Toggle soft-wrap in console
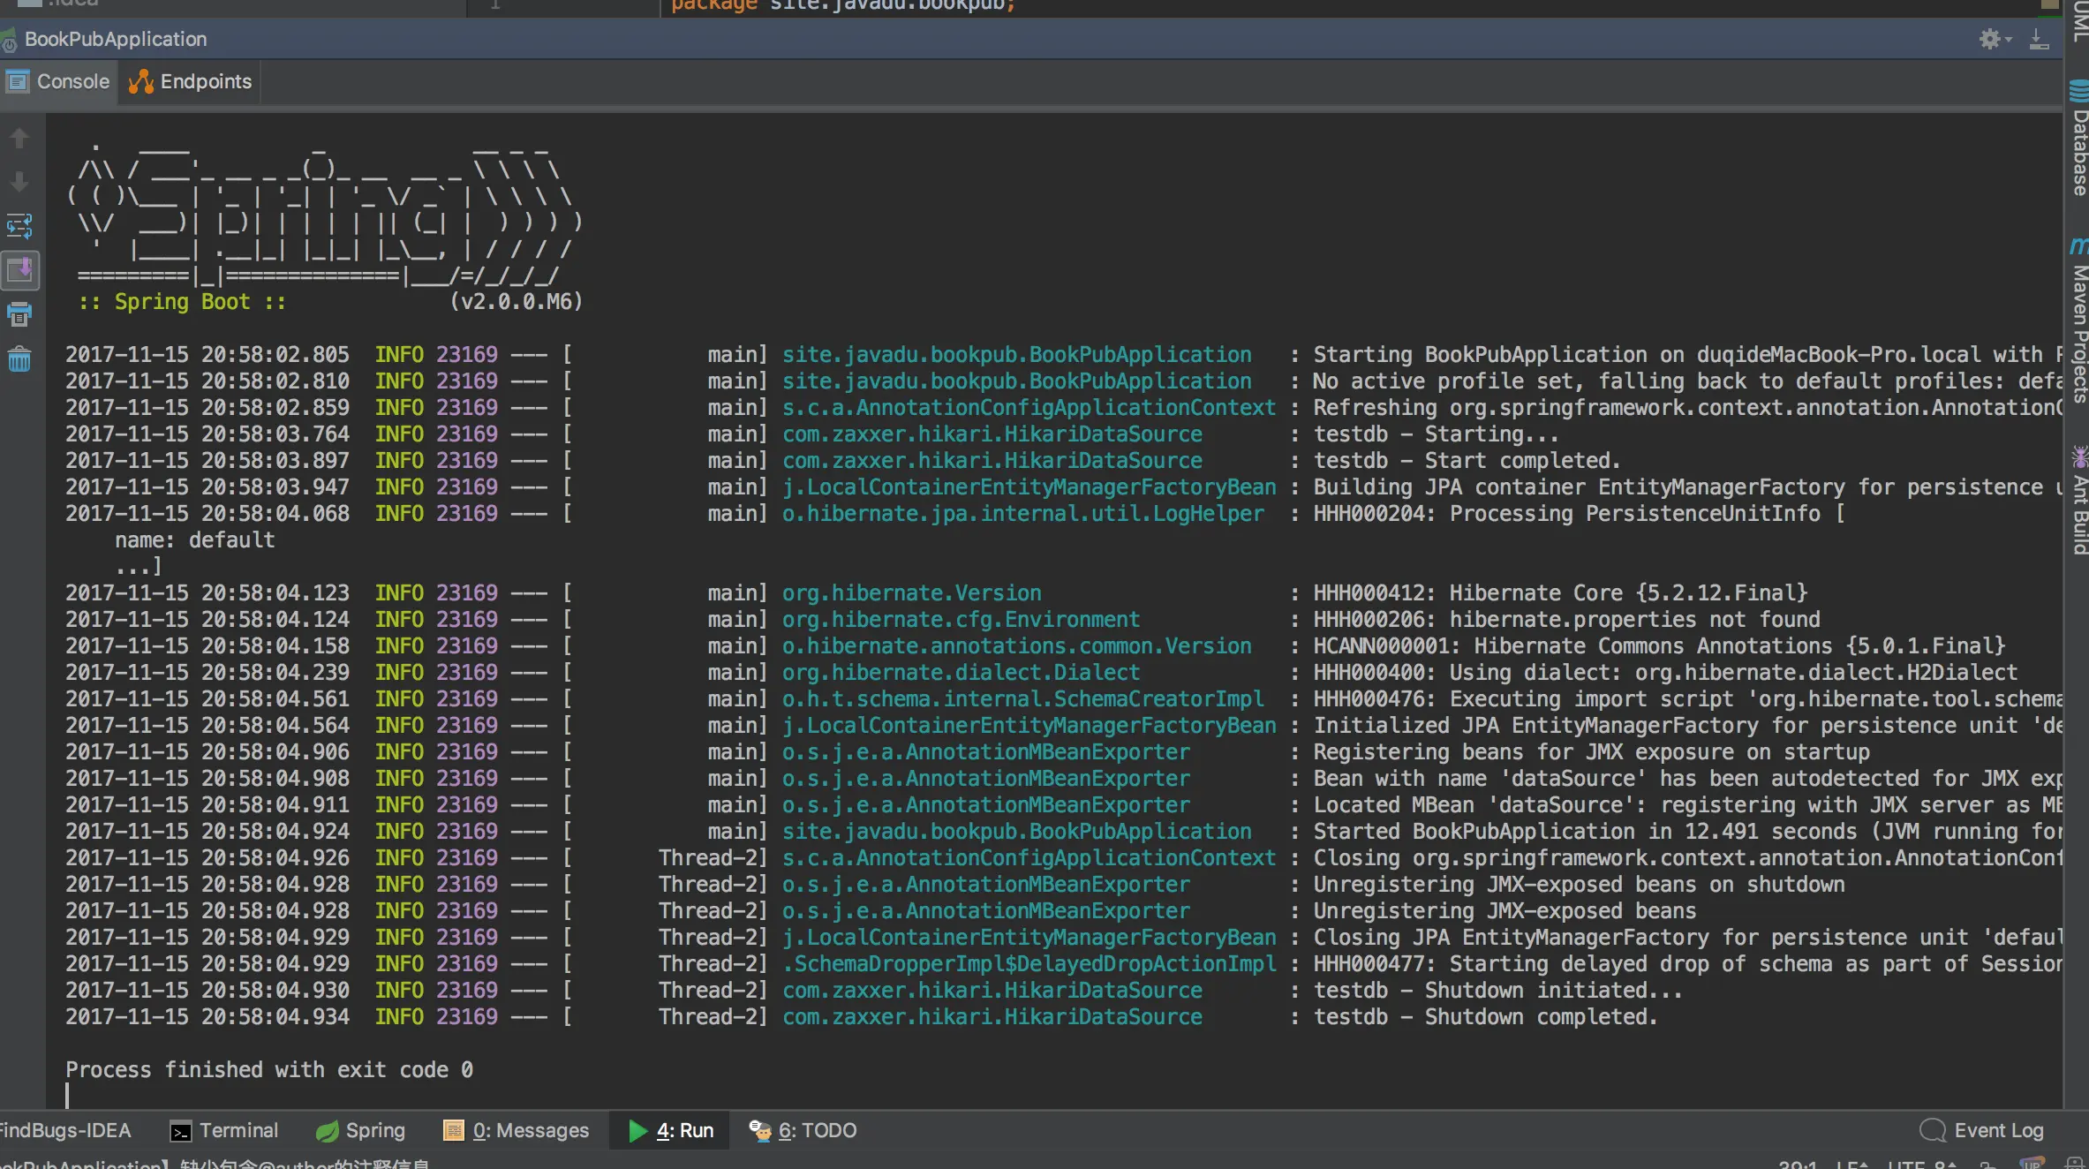This screenshot has width=2089, height=1169. [x=19, y=226]
